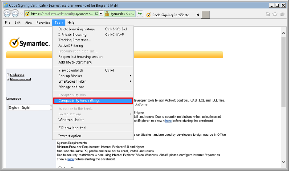Image resolution: width=289 pixels, height=171 pixels.
Task: Open the Ordering link
Action: 17,75
